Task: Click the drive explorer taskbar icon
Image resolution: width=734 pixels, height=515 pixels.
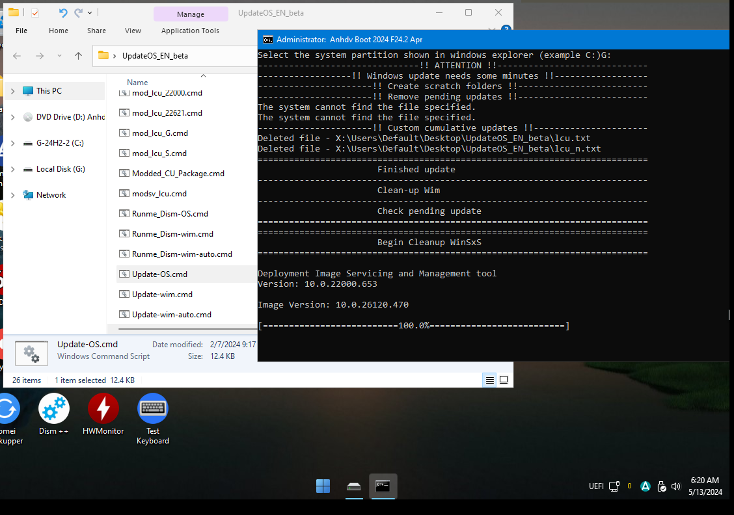Action: click(x=354, y=486)
